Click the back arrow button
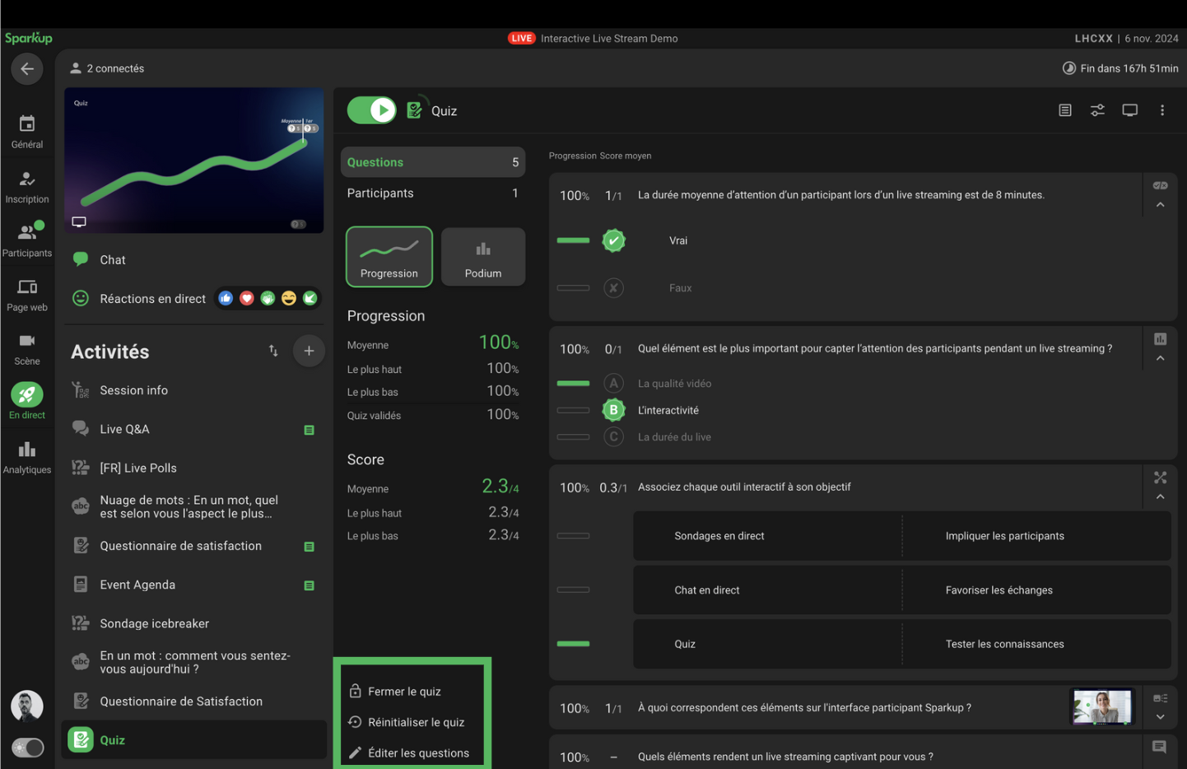1187x769 pixels. (27, 69)
